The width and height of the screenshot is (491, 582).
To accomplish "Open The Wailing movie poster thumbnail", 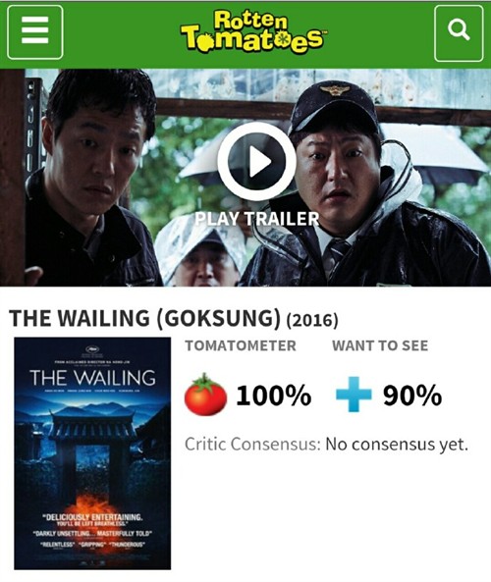I will (92, 453).
